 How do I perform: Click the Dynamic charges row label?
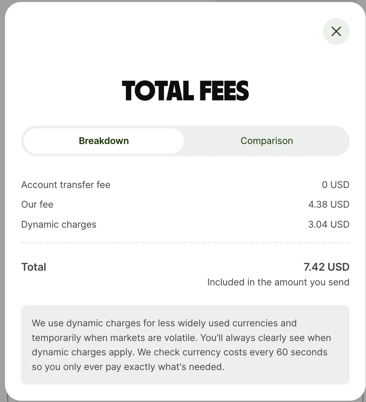pyautogui.click(x=59, y=224)
